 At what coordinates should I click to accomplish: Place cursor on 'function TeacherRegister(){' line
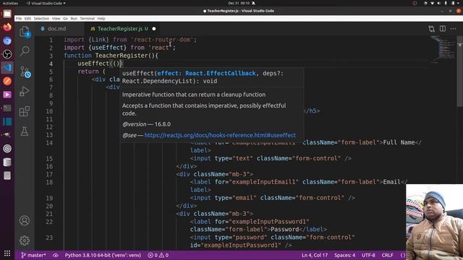click(x=111, y=56)
